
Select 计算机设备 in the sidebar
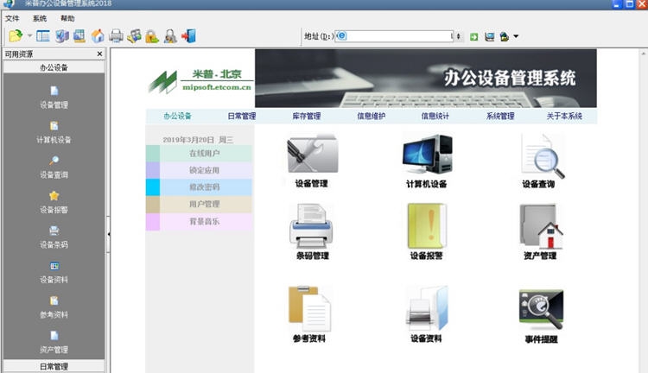pos(54,133)
